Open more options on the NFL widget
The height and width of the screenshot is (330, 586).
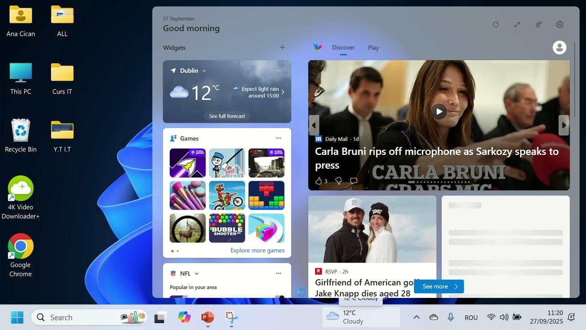[x=278, y=273]
